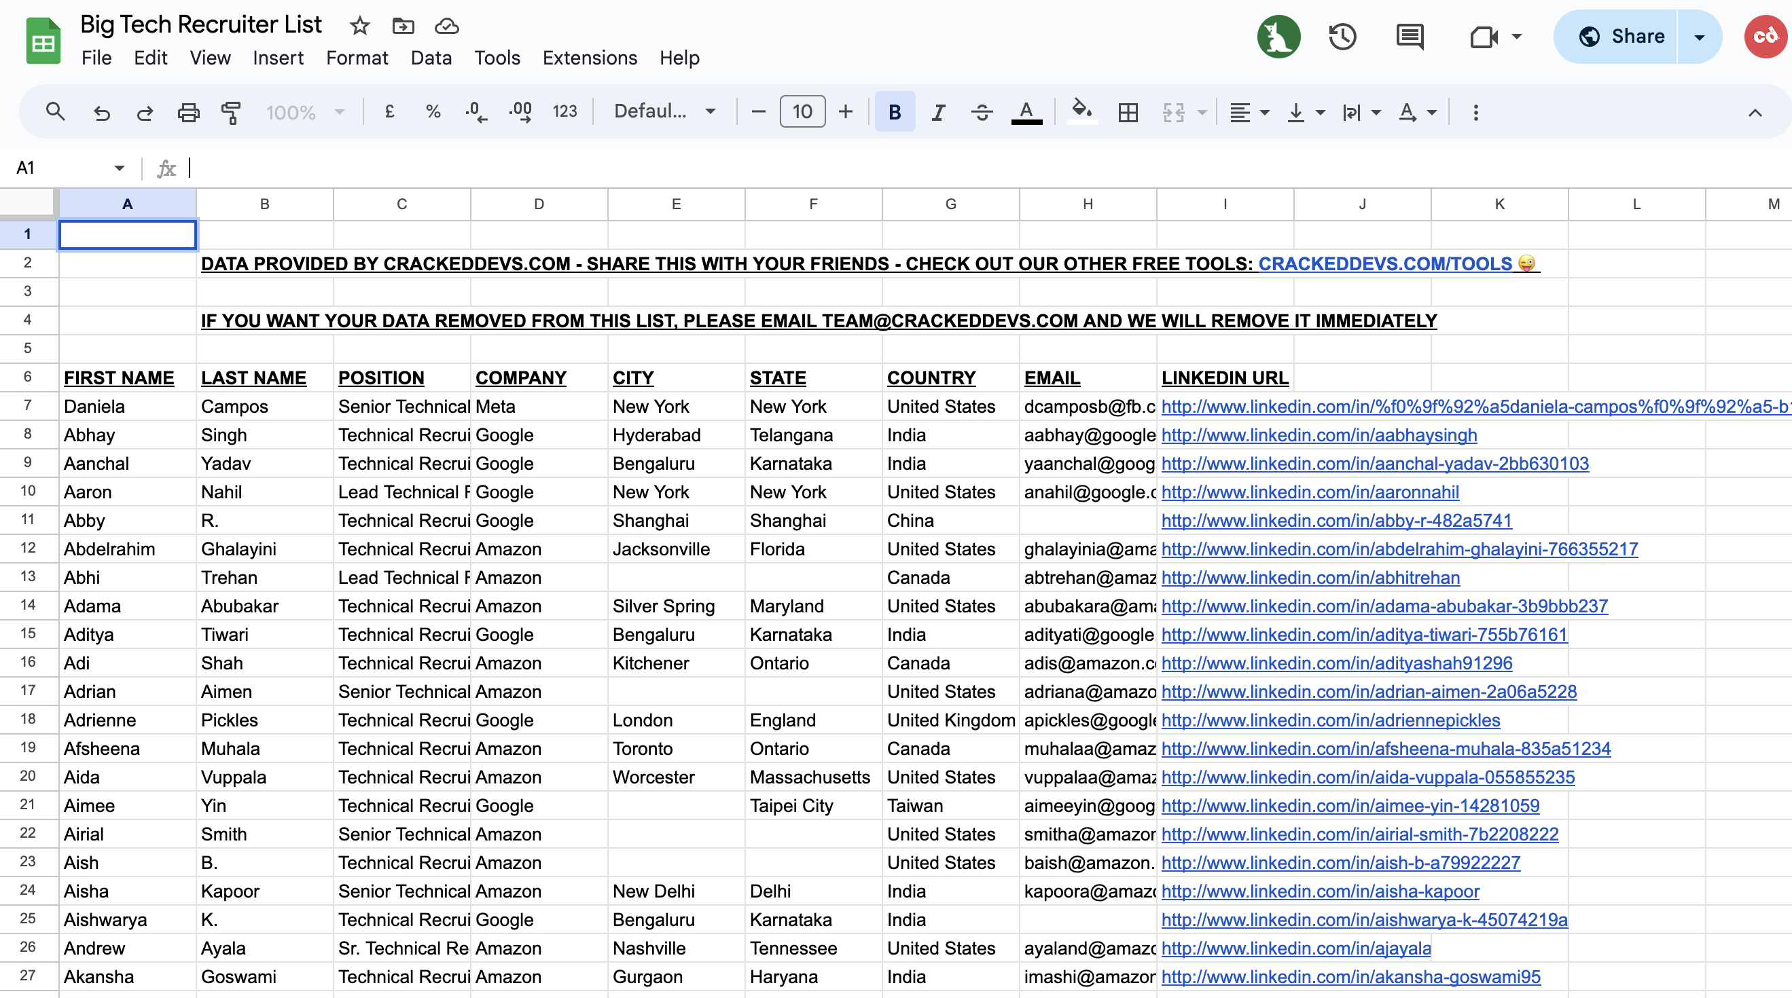Start a meeting with camera icon
The height and width of the screenshot is (998, 1792).
[x=1483, y=37]
